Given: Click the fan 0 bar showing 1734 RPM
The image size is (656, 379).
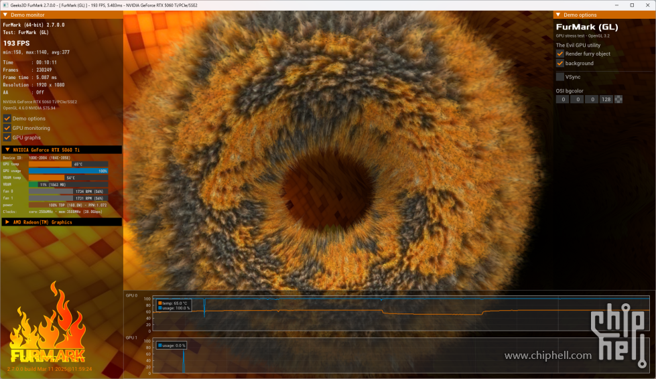Looking at the screenshot, I should tap(68, 192).
